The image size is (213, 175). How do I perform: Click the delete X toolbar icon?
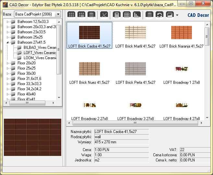(104, 14)
